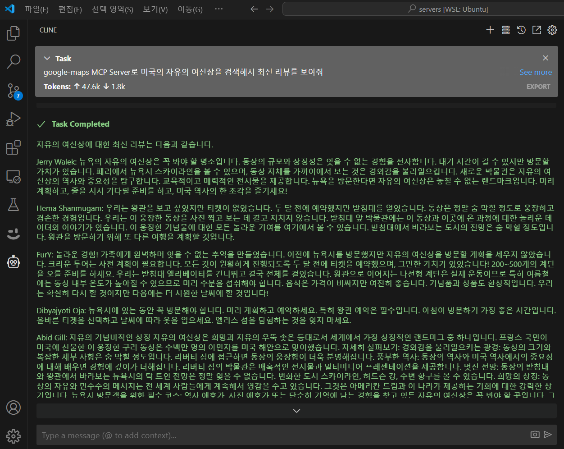
Task: Open the Testing flask view
Action: (x=14, y=205)
